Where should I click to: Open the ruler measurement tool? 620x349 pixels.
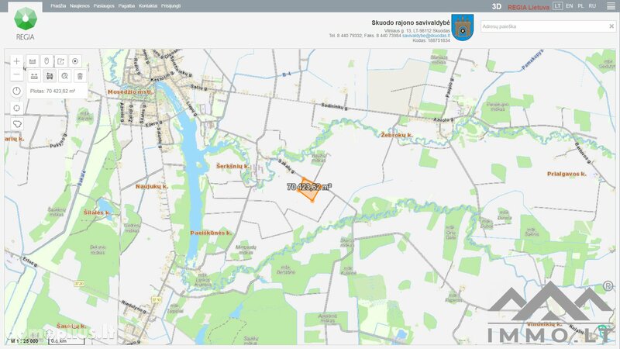point(33,61)
